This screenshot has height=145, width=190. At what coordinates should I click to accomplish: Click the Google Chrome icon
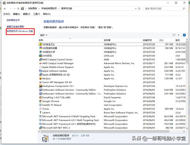pos(40,101)
